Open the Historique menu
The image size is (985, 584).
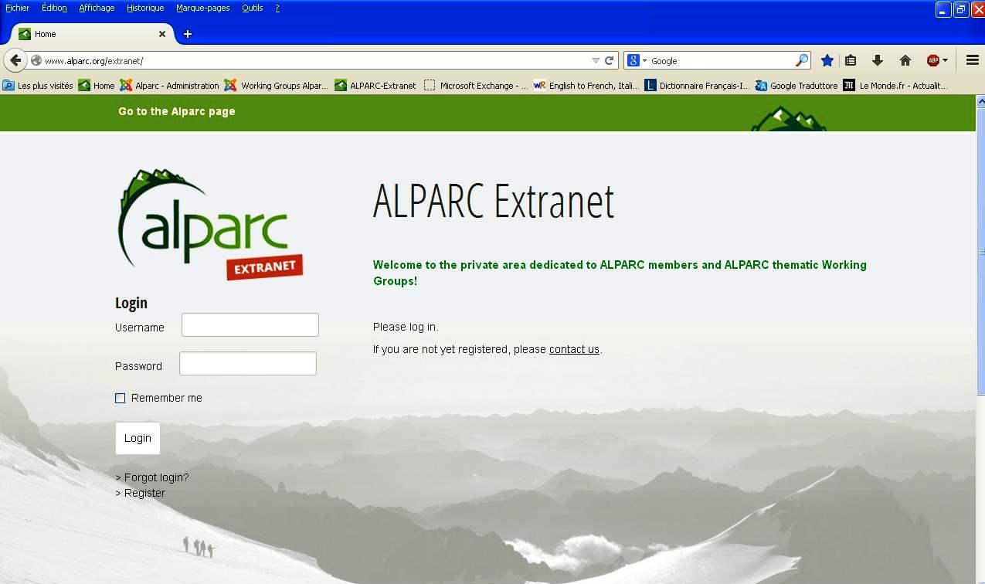(x=145, y=8)
